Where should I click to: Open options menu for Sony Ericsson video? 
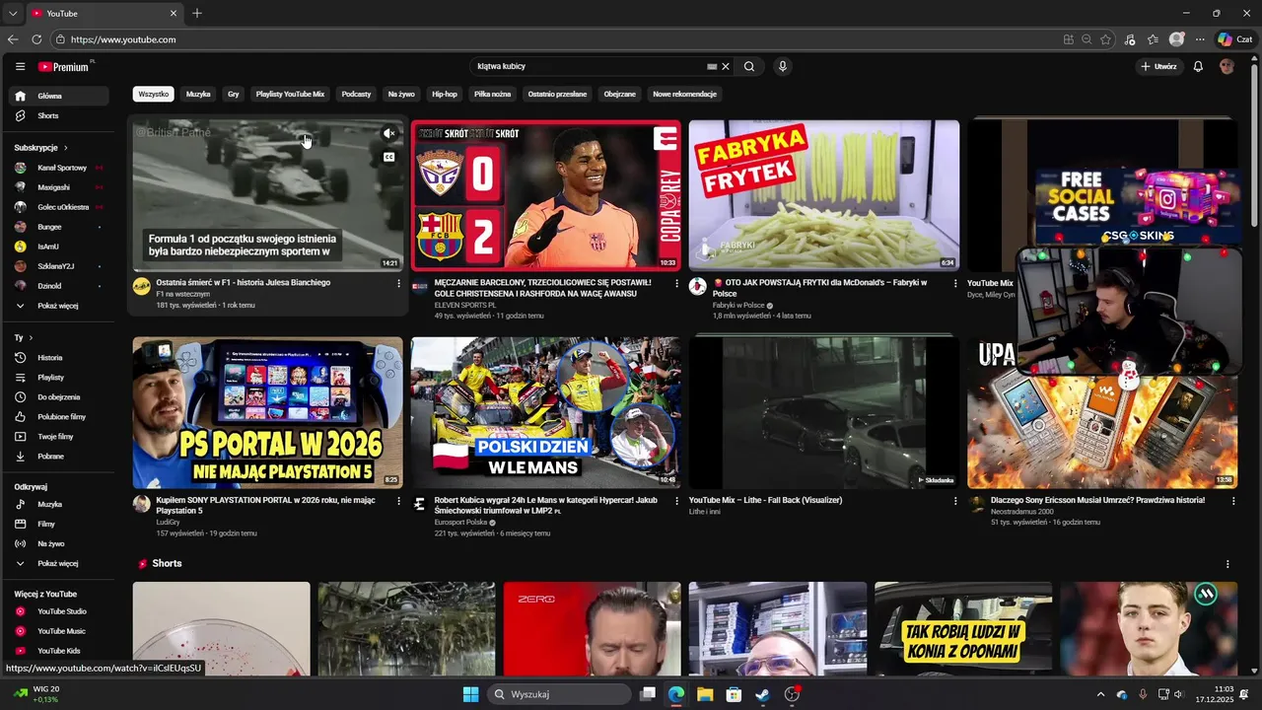coord(1233,501)
